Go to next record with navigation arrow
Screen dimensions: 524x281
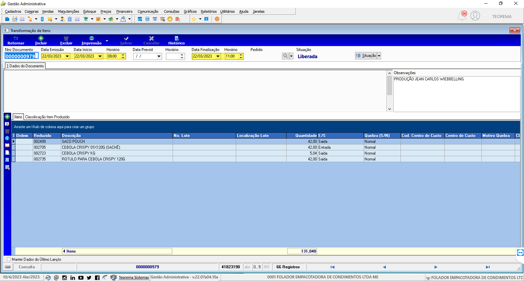[x=436, y=267]
